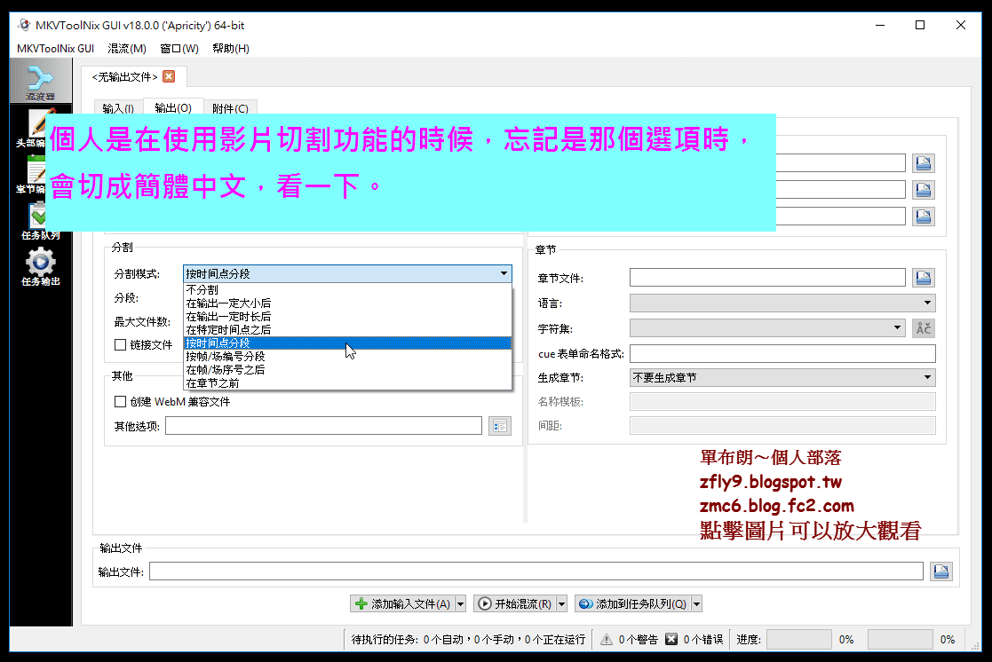Expand the 开始混流 arrow menu
The width and height of the screenshot is (992, 662).
pyautogui.click(x=561, y=603)
